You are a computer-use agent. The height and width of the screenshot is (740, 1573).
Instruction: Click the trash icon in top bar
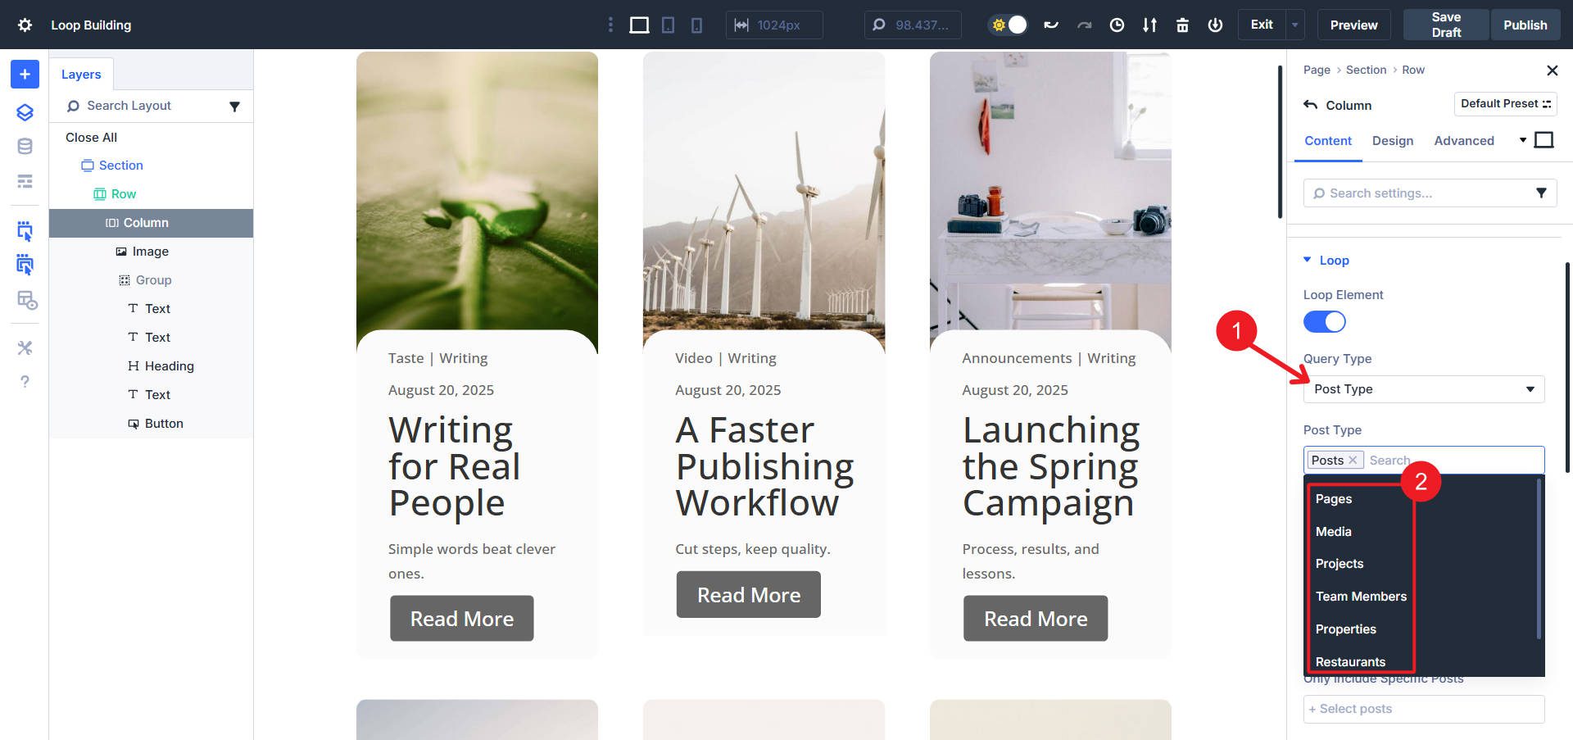pos(1182,25)
